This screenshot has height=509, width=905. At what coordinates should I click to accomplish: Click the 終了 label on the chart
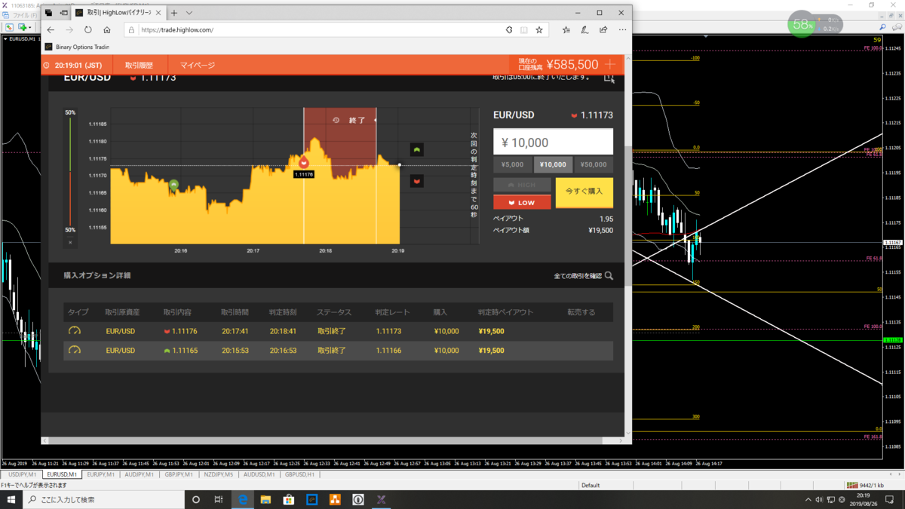[357, 120]
